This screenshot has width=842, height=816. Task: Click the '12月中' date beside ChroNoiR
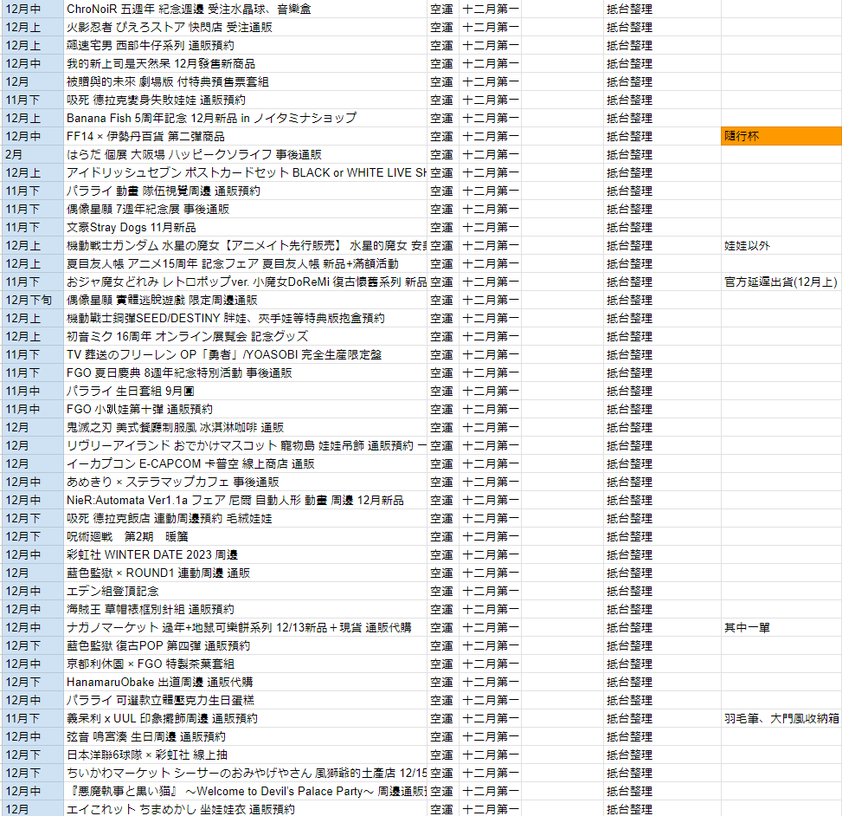(x=33, y=10)
